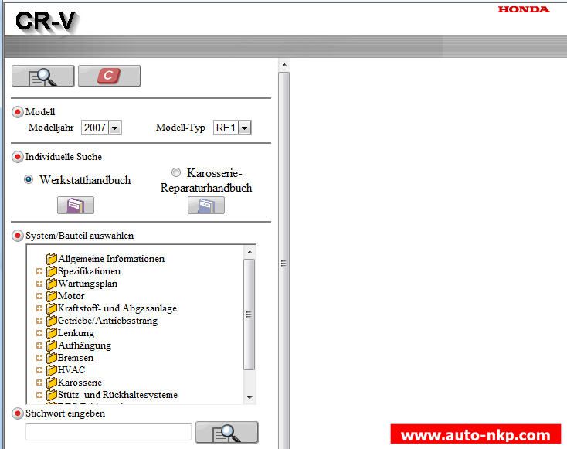Select the Aufhängung tree entry

[85, 345]
